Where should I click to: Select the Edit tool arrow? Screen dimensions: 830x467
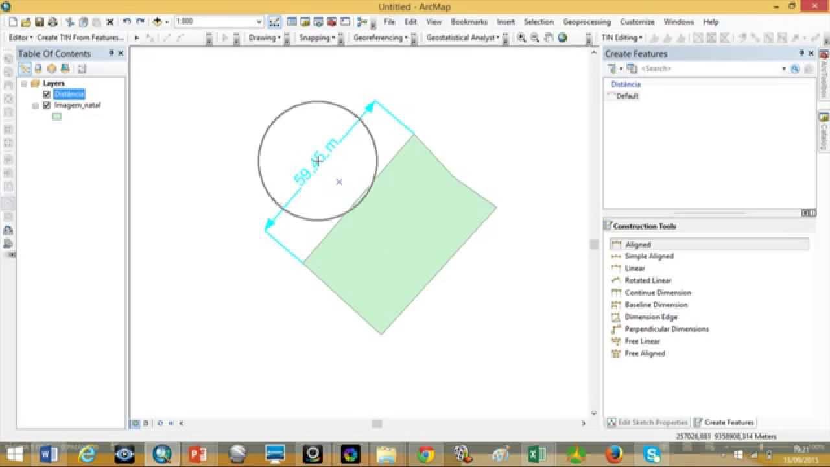(137, 38)
